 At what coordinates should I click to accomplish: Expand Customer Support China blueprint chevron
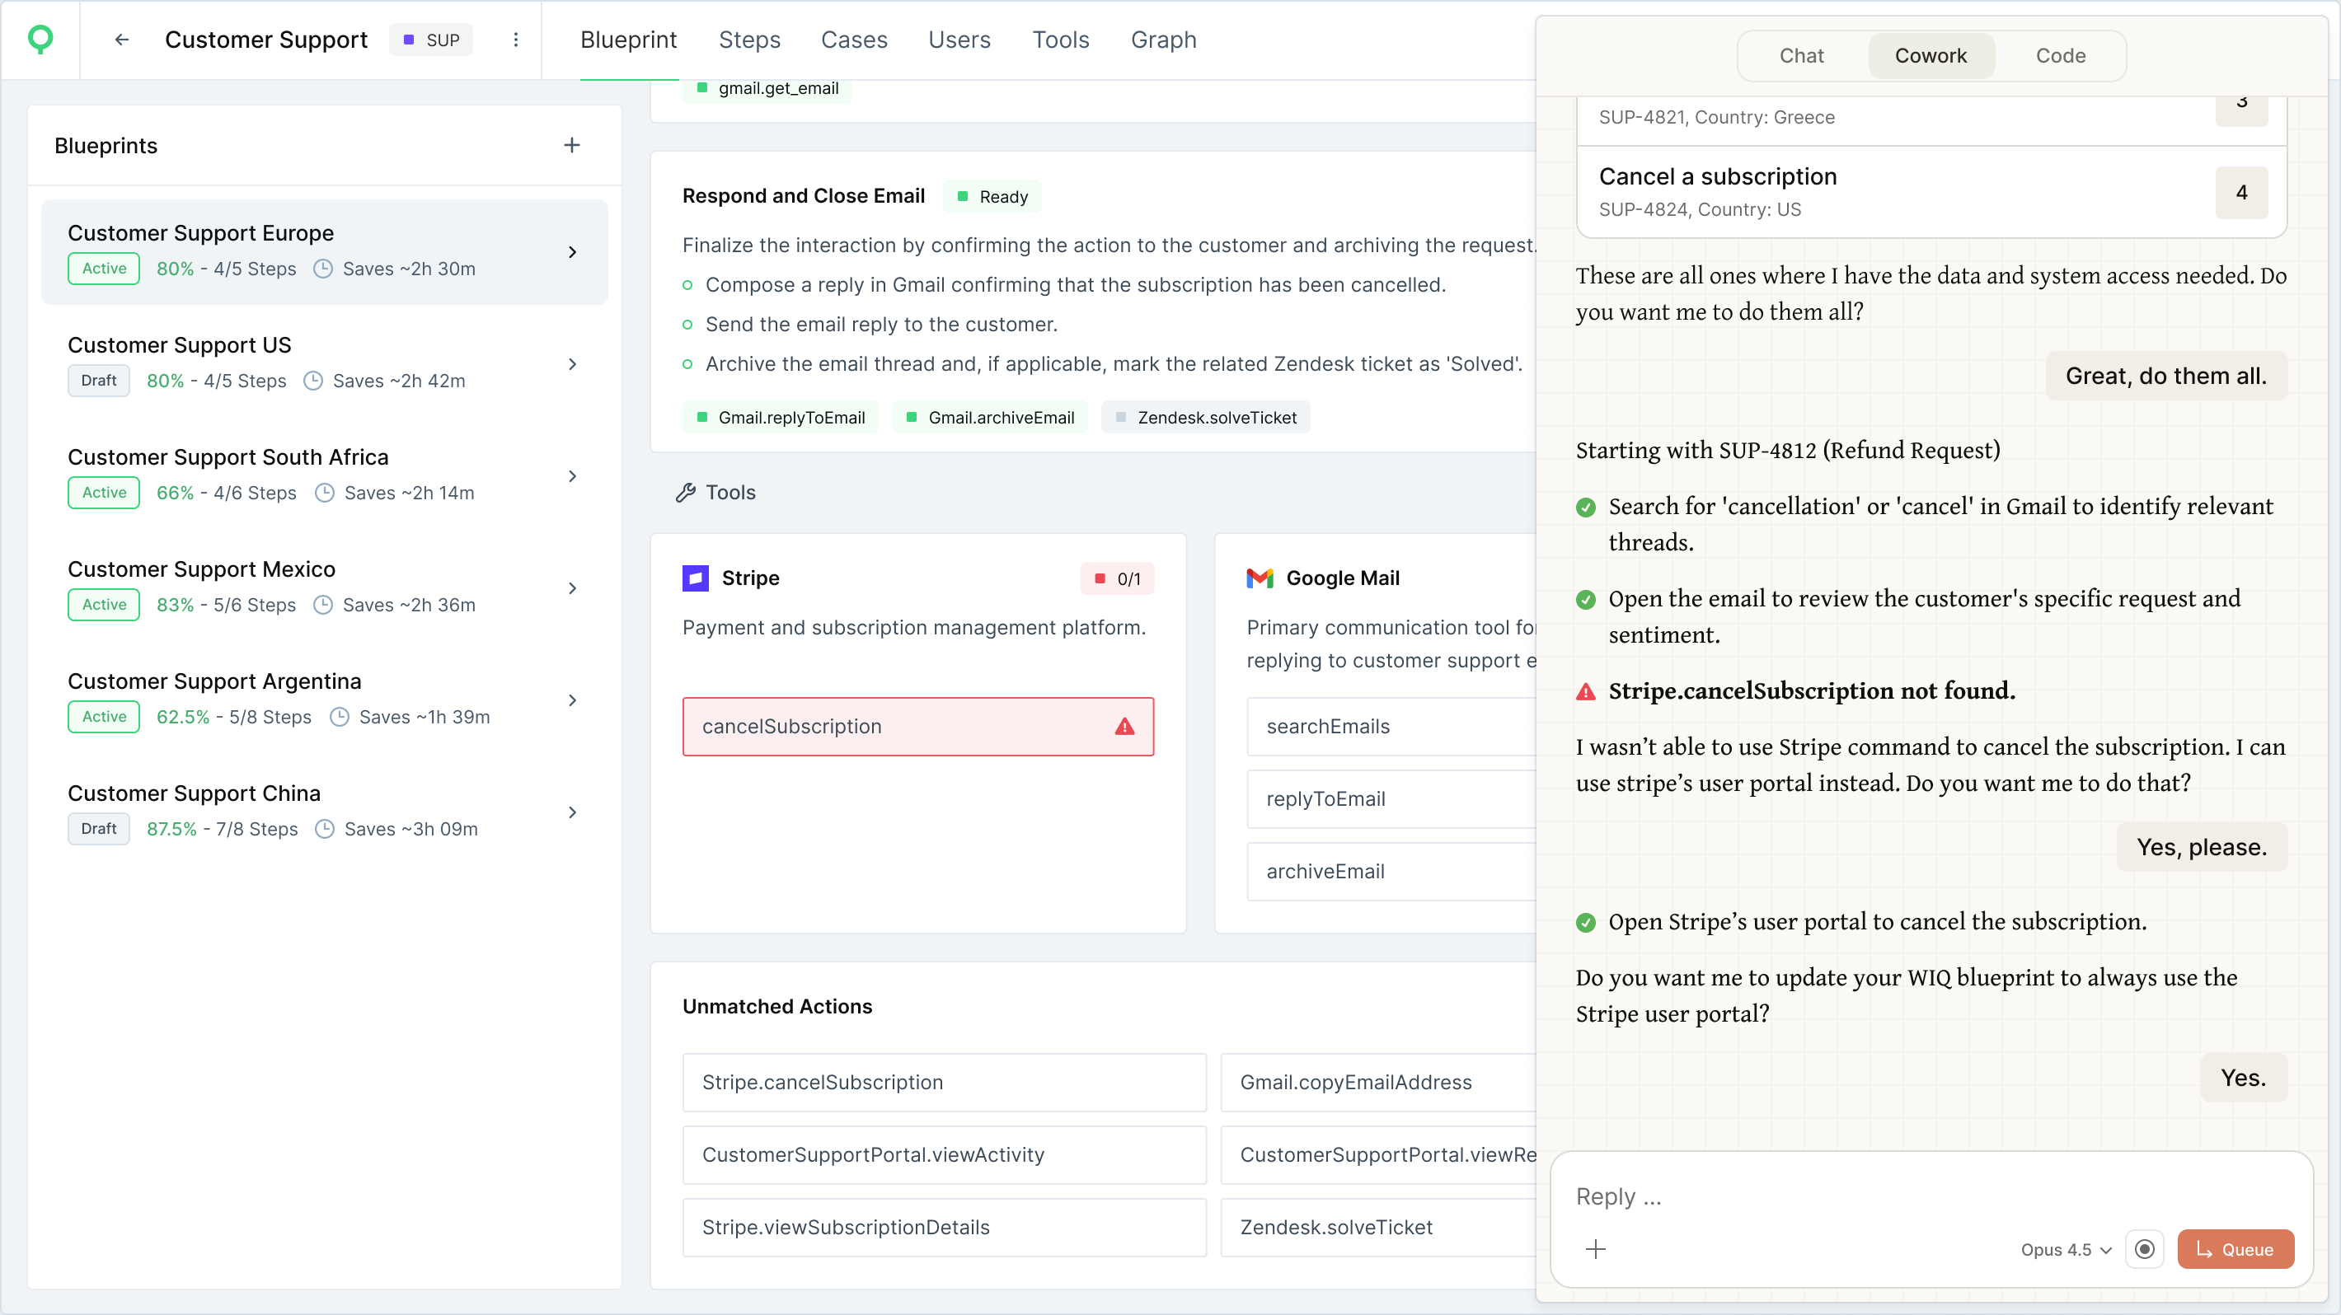pos(571,812)
